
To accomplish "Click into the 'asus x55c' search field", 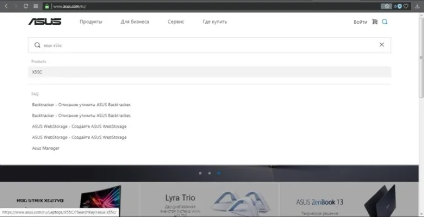I will point(210,45).
